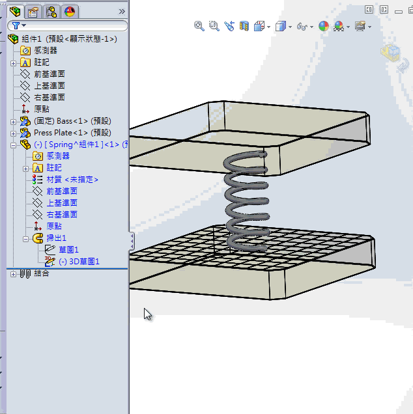
Task: Expand the 結合 mates folder
Action: pos(13,274)
